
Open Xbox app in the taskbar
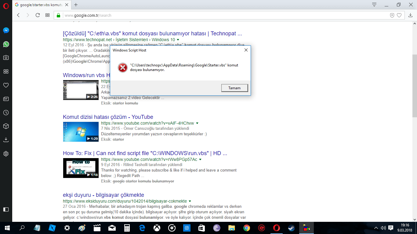tap(157, 228)
